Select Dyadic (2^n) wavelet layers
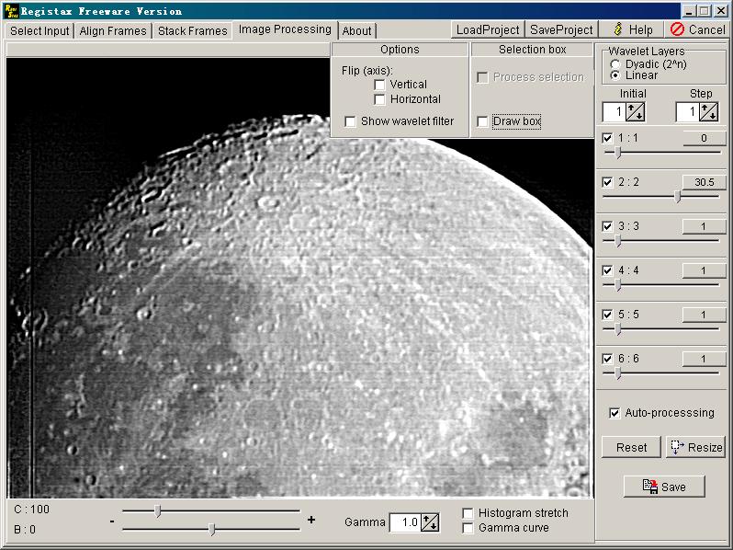The height and width of the screenshot is (550, 733). pos(615,64)
